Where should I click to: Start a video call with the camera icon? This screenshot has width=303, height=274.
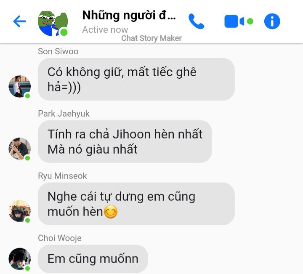234,21
